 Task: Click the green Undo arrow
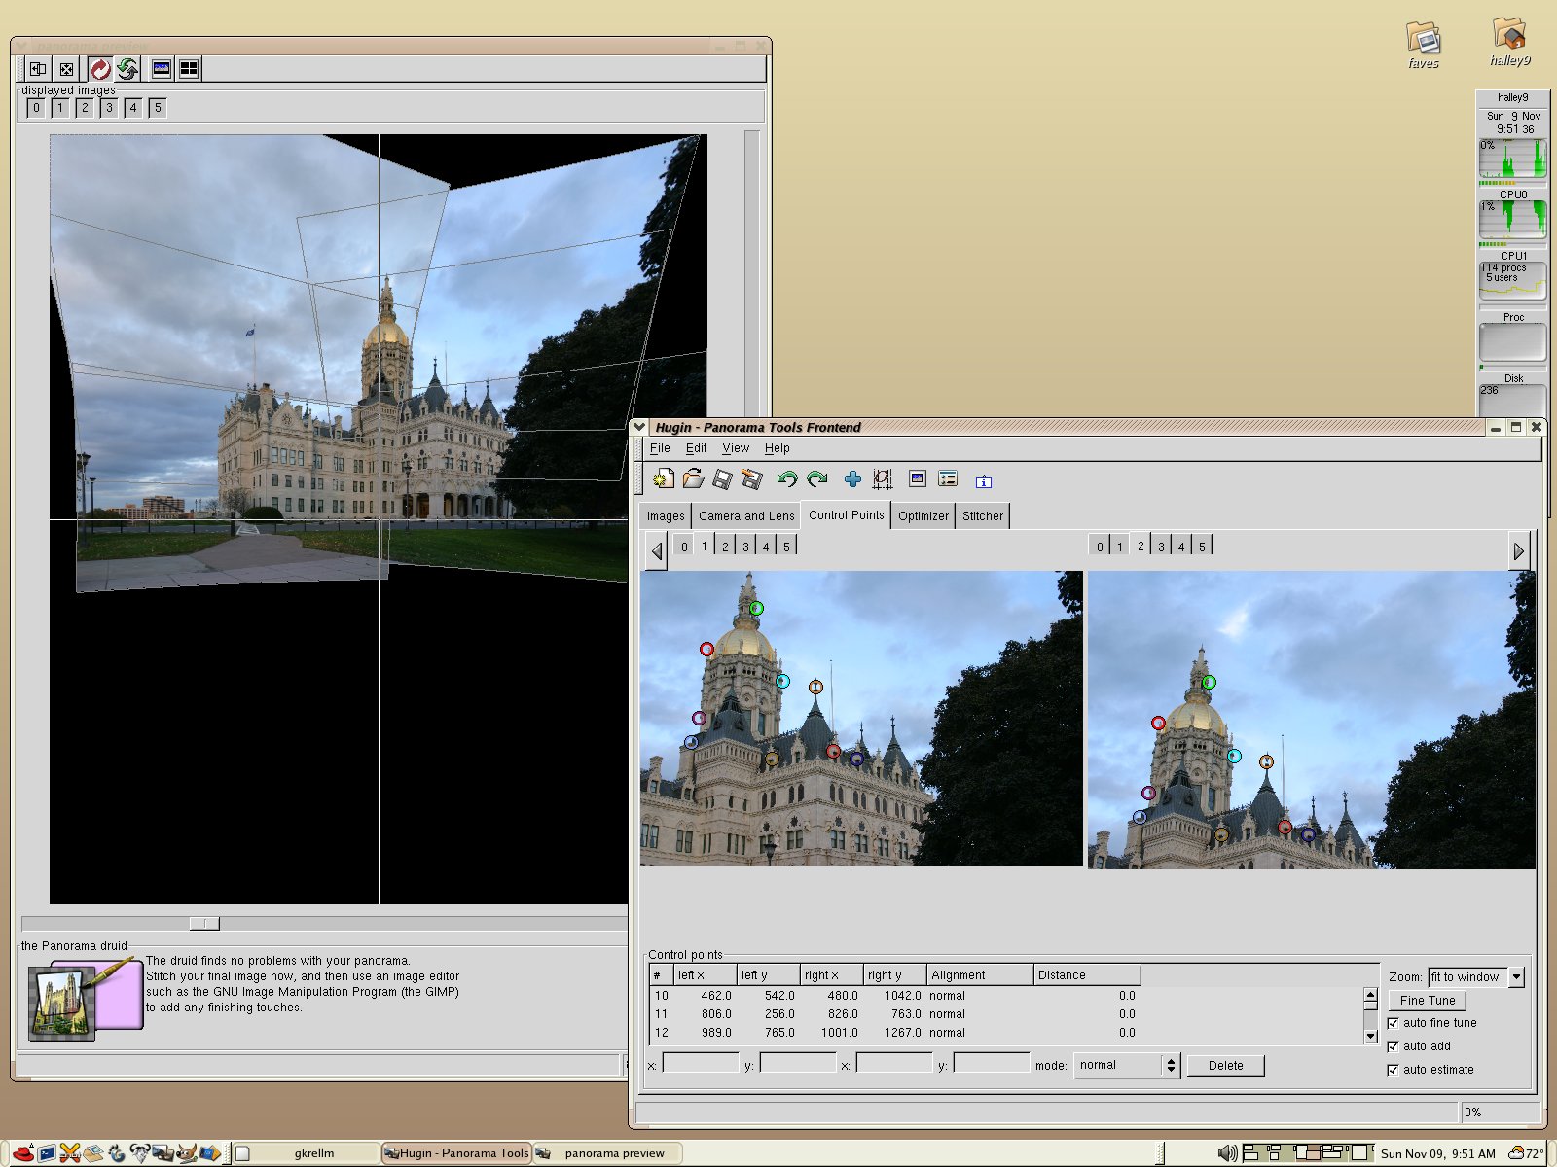[x=786, y=478]
